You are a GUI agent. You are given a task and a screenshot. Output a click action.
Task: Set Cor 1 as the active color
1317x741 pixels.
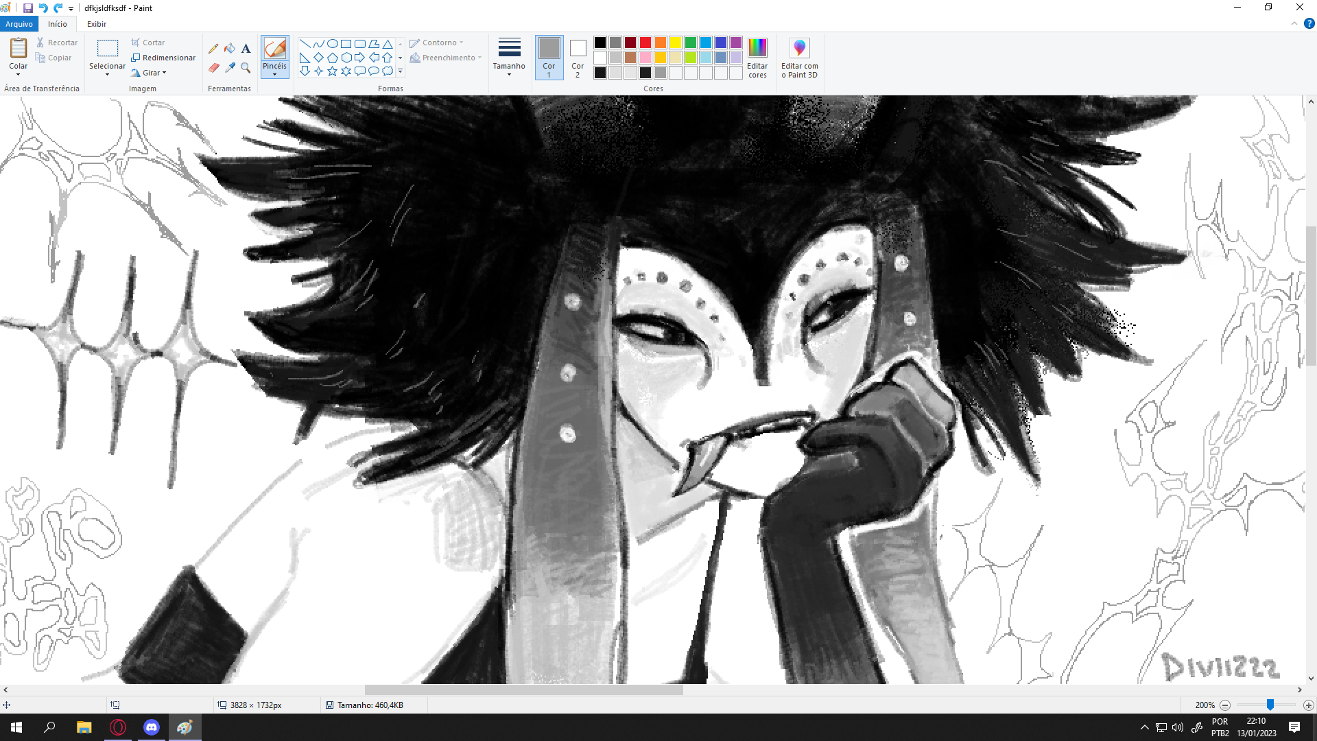coord(549,57)
